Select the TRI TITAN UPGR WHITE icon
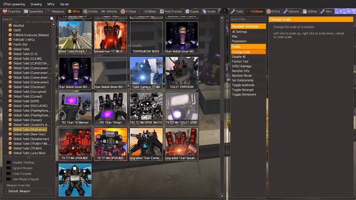 (x=146, y=109)
